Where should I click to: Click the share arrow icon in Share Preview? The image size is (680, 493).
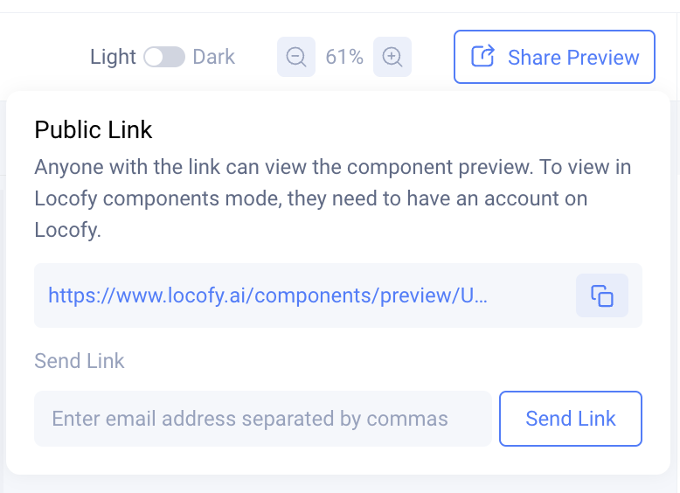482,58
